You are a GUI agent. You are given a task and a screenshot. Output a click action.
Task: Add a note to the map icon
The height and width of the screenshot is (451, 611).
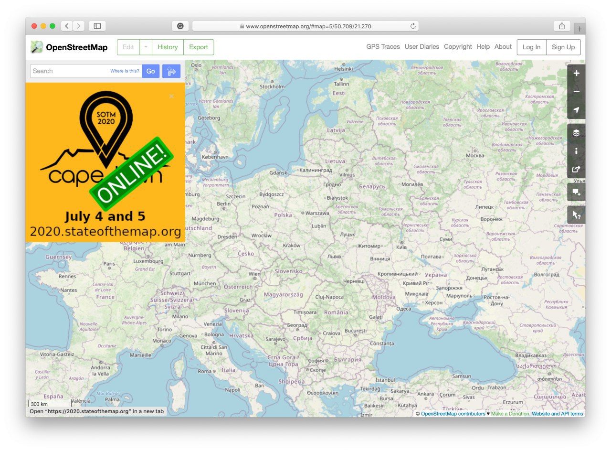tap(576, 192)
